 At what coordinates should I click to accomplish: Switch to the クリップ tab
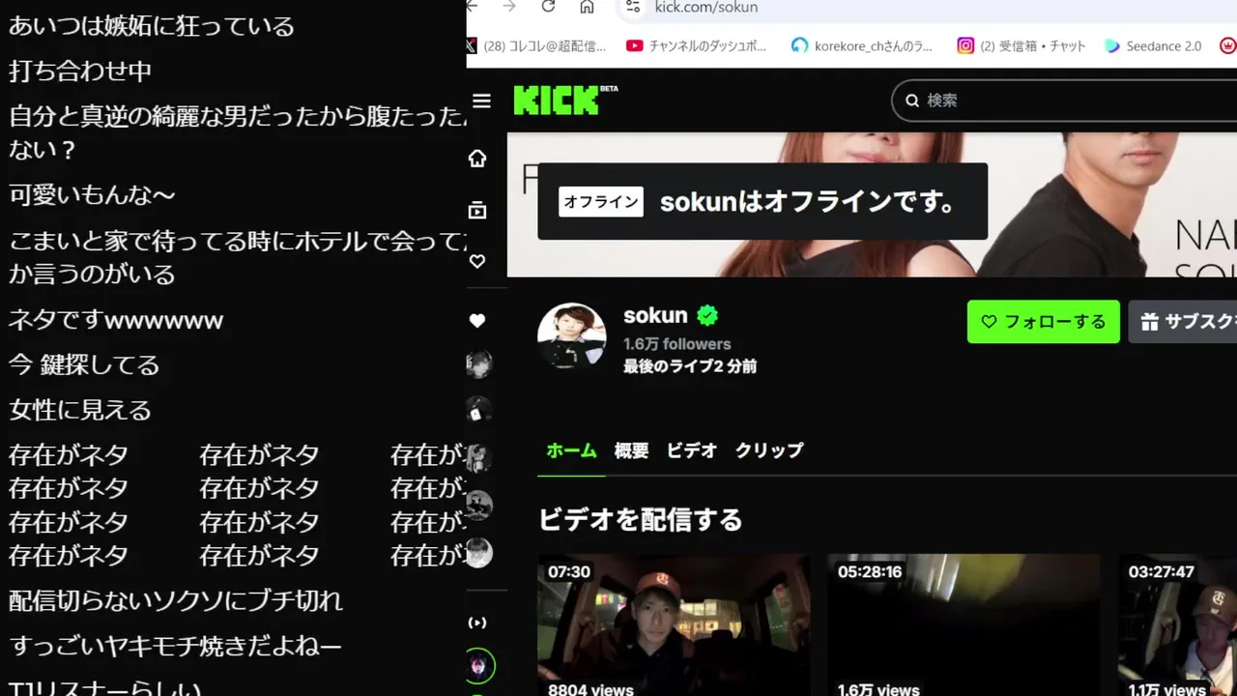(769, 450)
